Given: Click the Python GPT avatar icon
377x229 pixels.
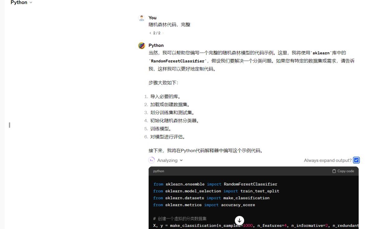Looking at the screenshot, I should 142,46.
